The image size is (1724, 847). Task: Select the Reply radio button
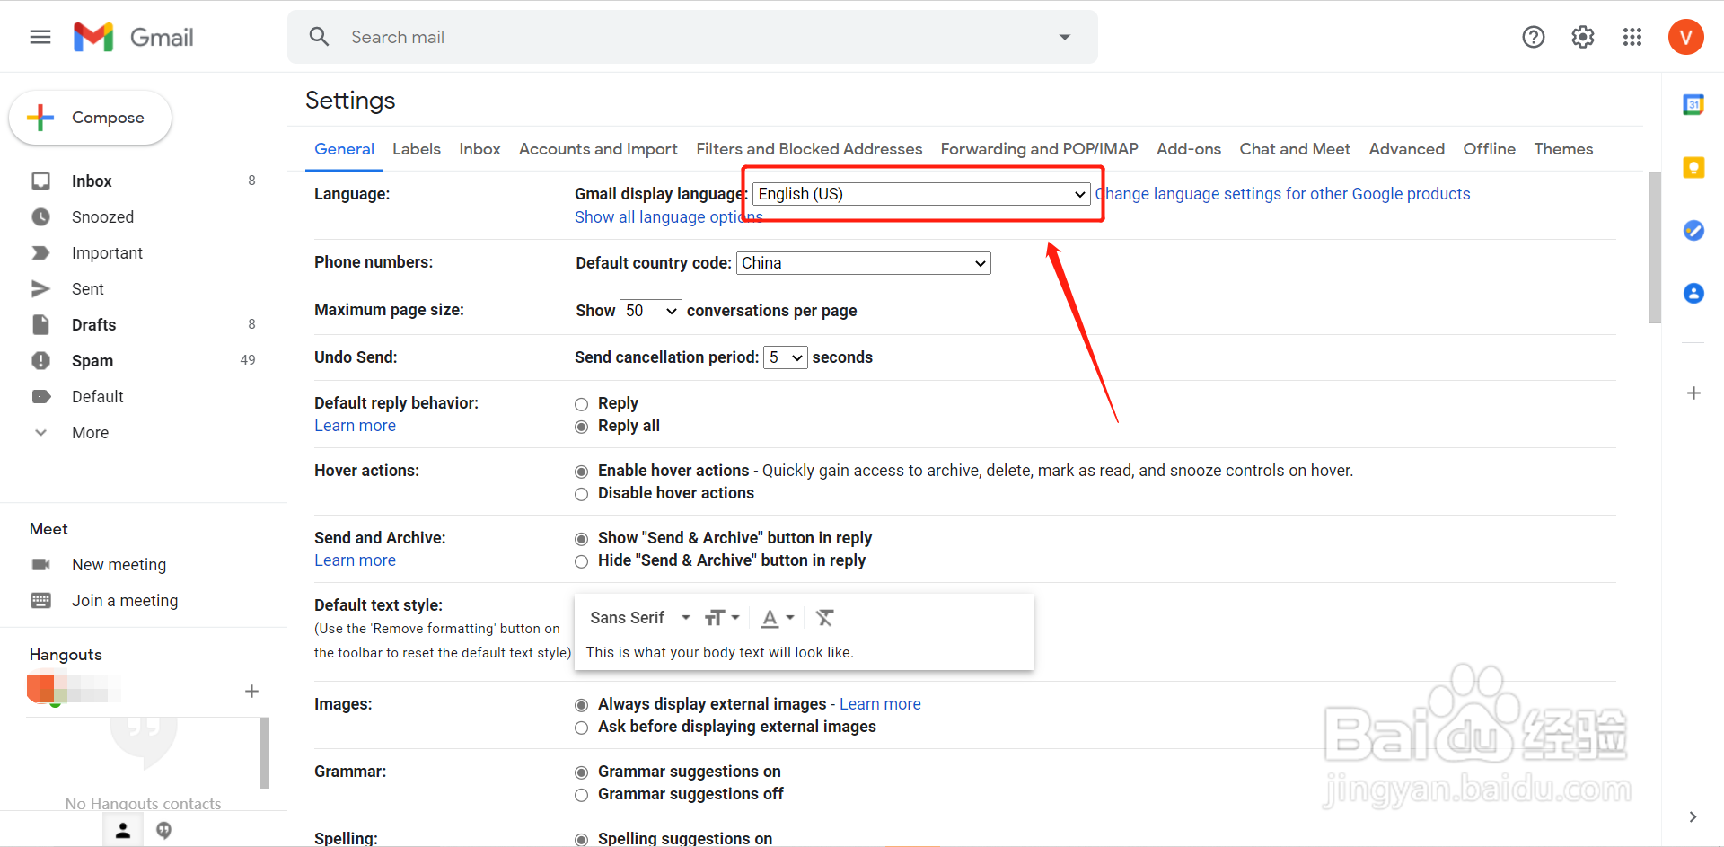582,404
